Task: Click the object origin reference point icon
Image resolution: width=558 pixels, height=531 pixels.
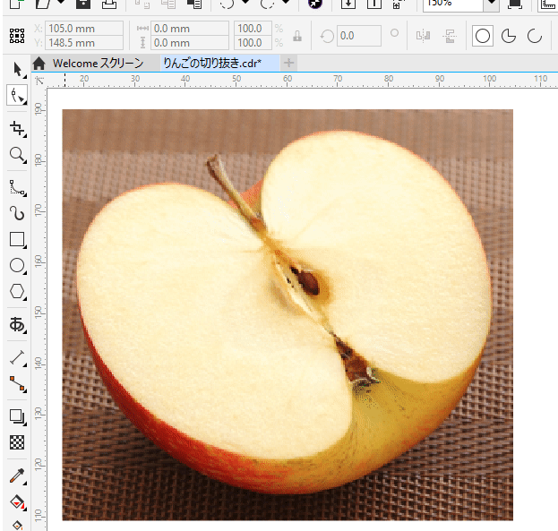Action: (x=17, y=36)
